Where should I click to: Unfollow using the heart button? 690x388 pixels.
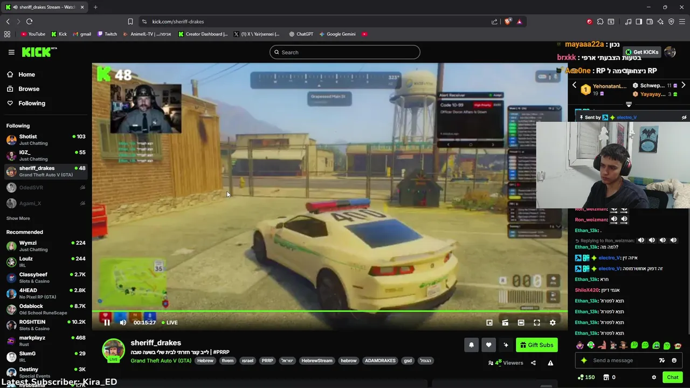[488, 345]
